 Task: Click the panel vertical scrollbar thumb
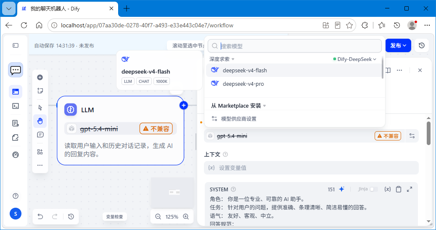[x=428, y=133]
